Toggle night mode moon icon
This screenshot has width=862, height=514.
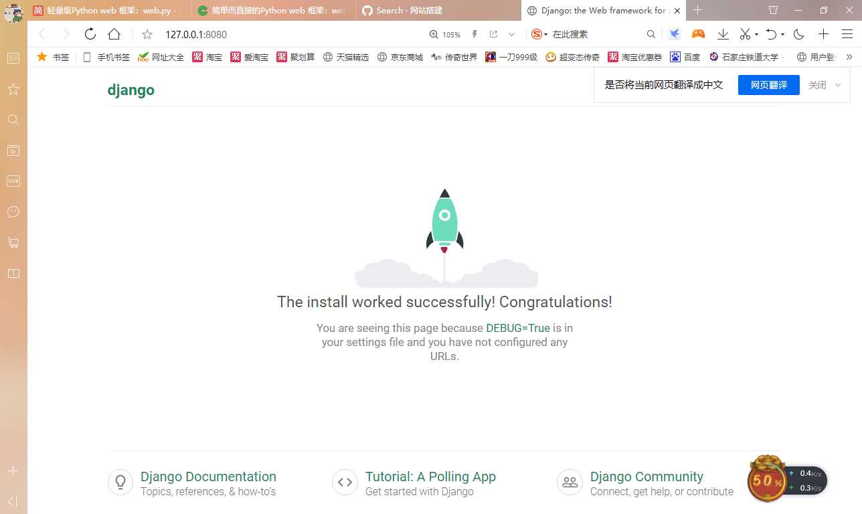798,34
